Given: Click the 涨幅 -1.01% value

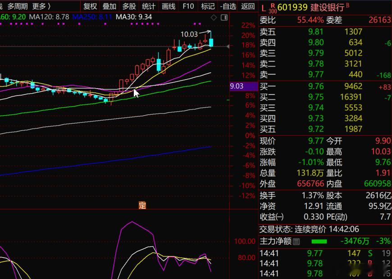Looking at the screenshot, I should [311, 162].
